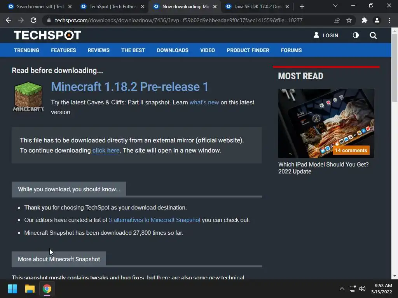Viewport: 398px width, 298px height.
Task: Bookmark this page with the star icon
Action: pyautogui.click(x=349, y=20)
